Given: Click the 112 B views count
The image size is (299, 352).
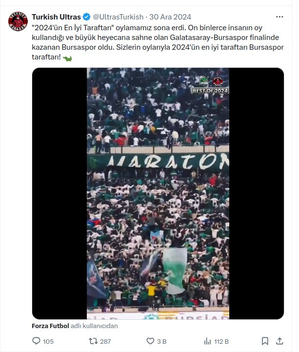Looking at the screenshot, I should [221, 341].
